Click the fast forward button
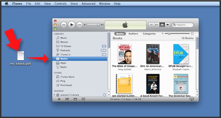221x118 pixels. point(80,25)
